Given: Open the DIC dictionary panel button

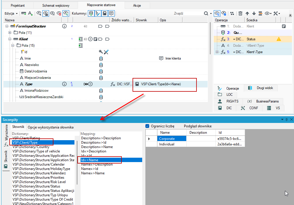Looking at the screenshot, I should coord(225,108).
